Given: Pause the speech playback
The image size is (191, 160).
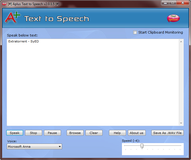Looking at the screenshot, I should [52, 133].
